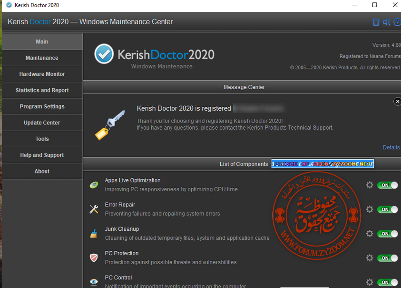The width and height of the screenshot is (401, 288).
Task: Turn off PC Protection toggle
Action: click(x=388, y=258)
